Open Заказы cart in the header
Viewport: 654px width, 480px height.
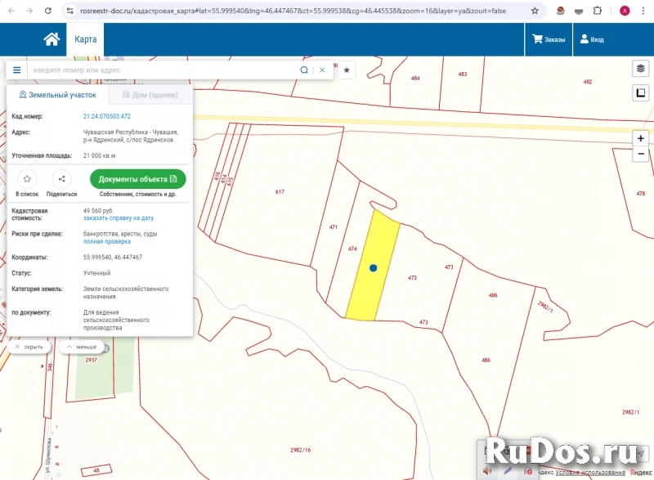tap(549, 39)
